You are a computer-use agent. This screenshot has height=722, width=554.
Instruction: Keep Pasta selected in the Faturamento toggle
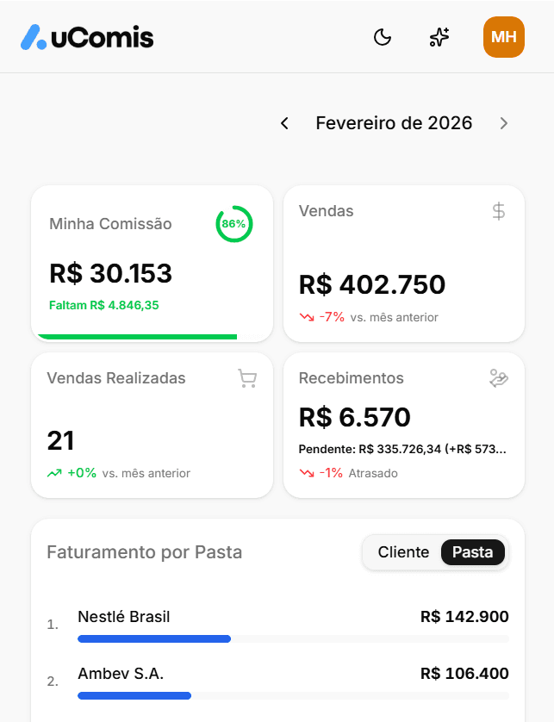tap(473, 552)
